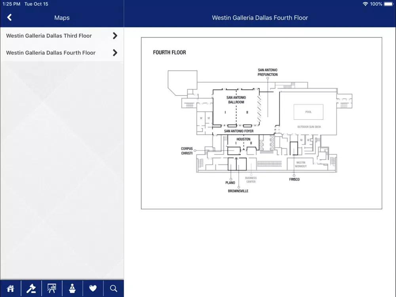Tap the Frisco label on map
The width and height of the screenshot is (396, 297).
pyautogui.click(x=294, y=179)
